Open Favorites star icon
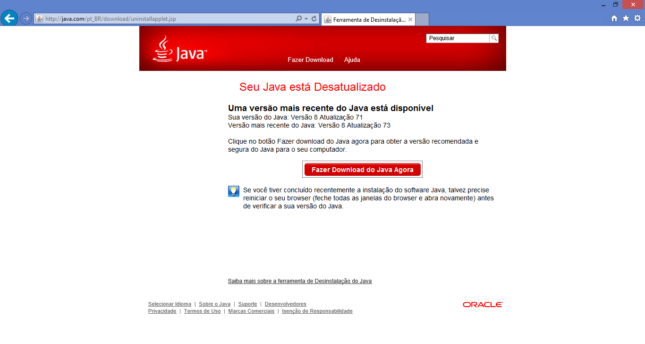The height and width of the screenshot is (344, 645). (626, 18)
